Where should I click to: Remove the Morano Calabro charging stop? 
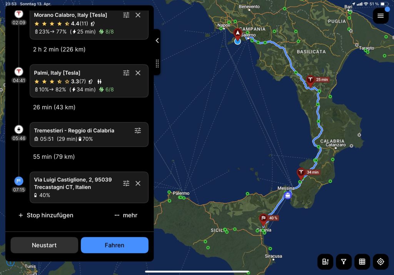[x=138, y=15]
